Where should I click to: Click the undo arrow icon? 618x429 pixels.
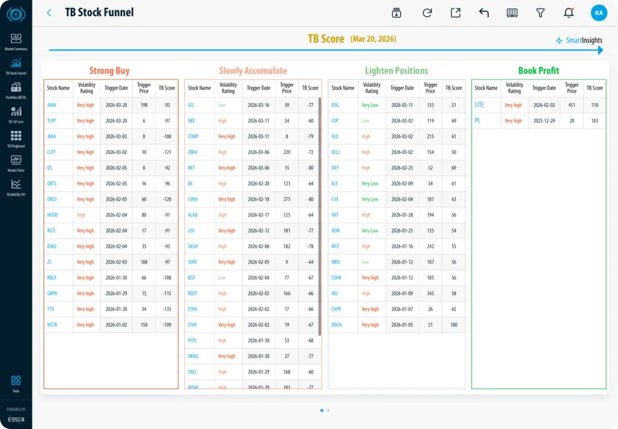(x=484, y=13)
